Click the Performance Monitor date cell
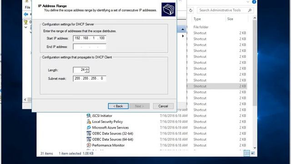 [x=174, y=145]
